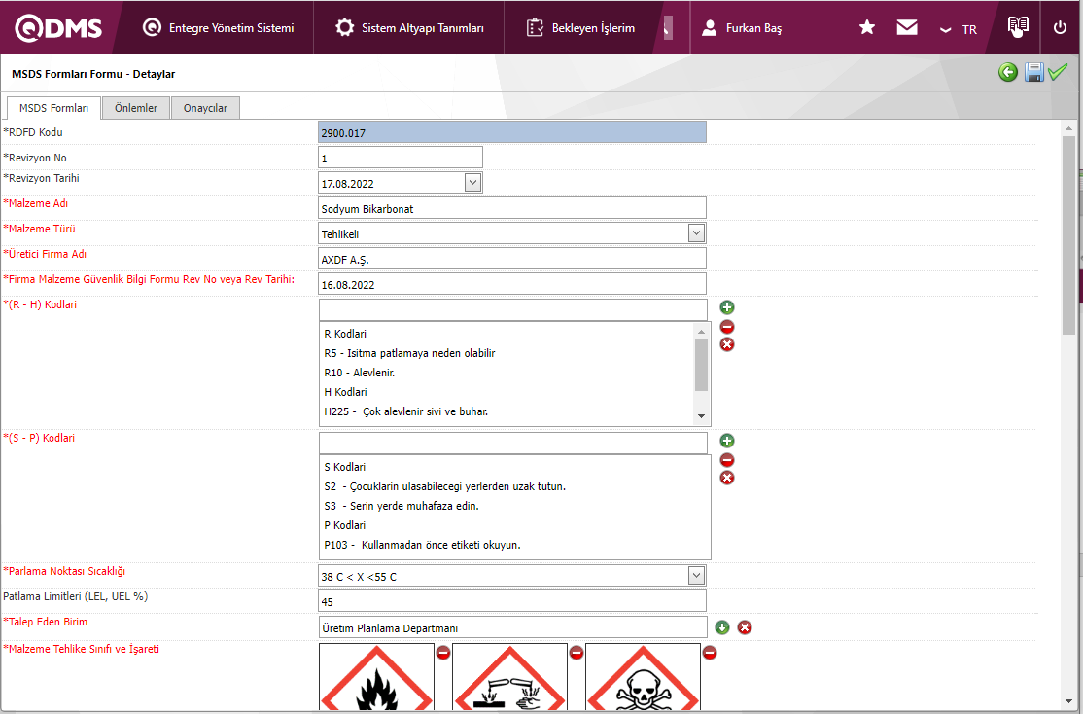Expand the Malzeme Türü dropdown
Screen dimensions: 1083x714
696,233
